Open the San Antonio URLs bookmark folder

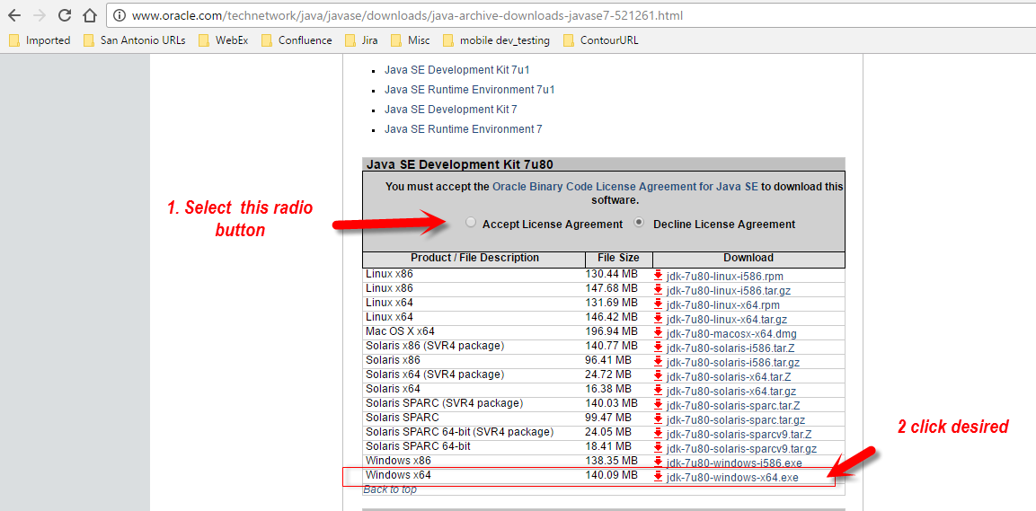point(135,40)
